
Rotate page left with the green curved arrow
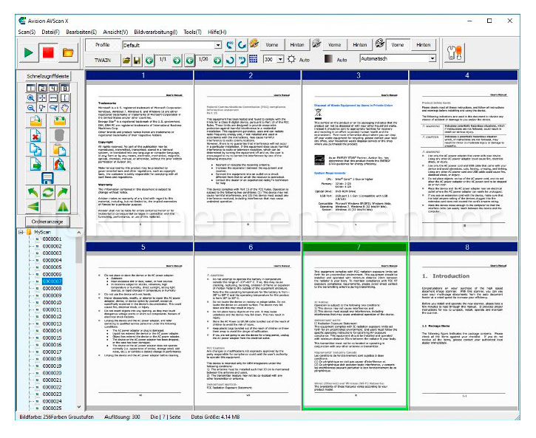[33, 192]
